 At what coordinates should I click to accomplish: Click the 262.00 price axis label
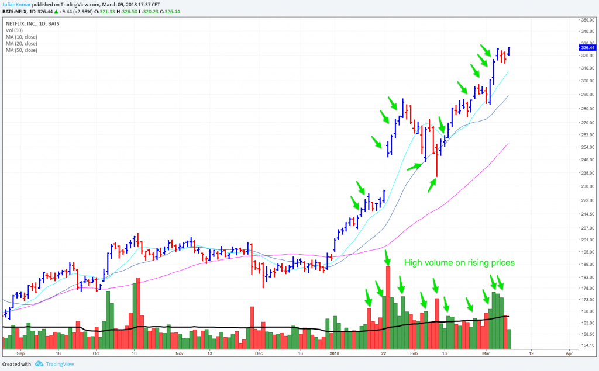coord(588,135)
